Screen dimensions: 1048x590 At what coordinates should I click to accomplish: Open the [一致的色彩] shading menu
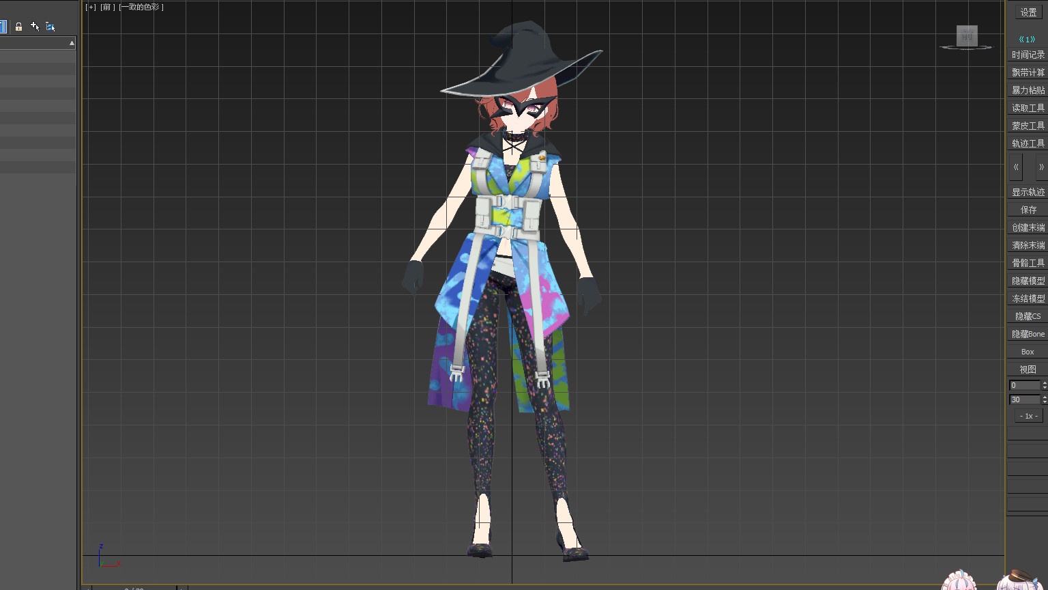[141, 8]
